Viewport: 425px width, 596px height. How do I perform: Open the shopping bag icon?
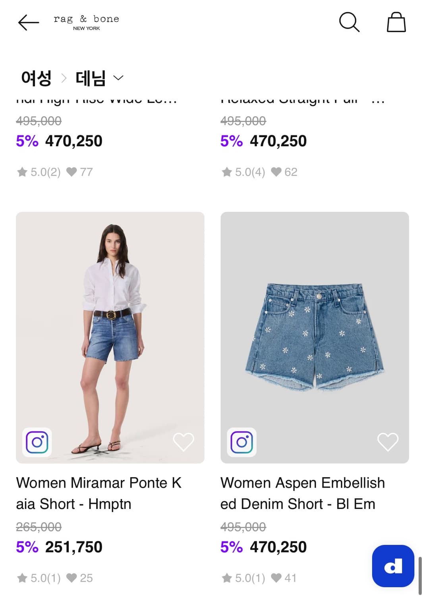click(396, 22)
